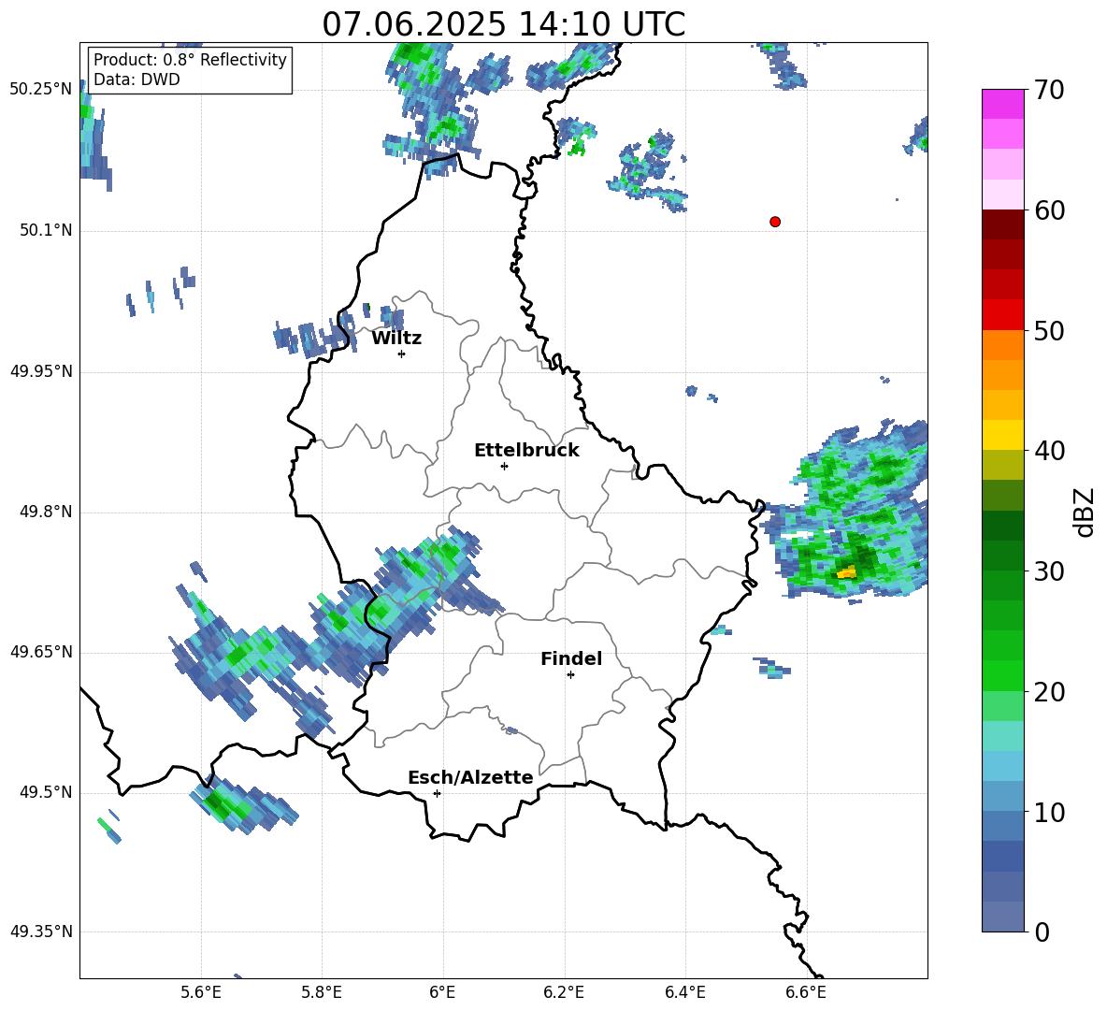This screenshot has height=1011, width=1107.
Task: Click the Findel city label
Action: [x=571, y=658]
